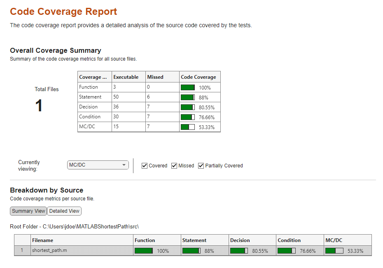The height and width of the screenshot is (268, 383).
Task: Click shortest_path.m Function 100% bar
Action: click(144, 251)
